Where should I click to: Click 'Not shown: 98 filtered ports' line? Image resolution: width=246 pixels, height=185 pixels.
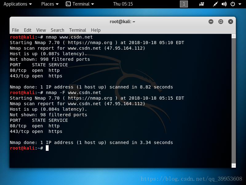pyautogui.click(x=49, y=115)
